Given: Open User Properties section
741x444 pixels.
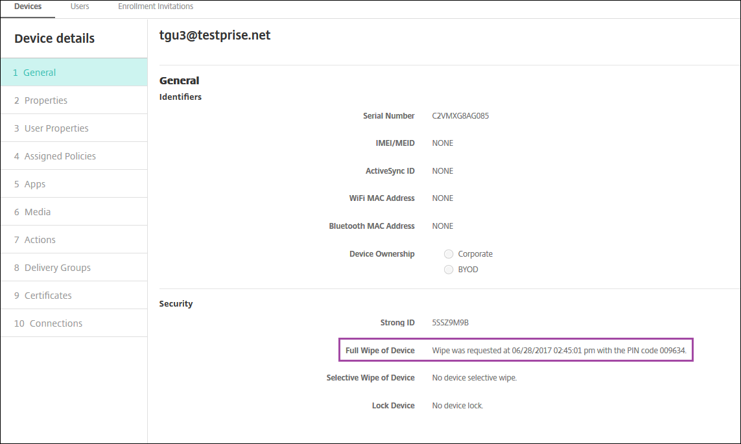Looking at the screenshot, I should [x=56, y=128].
